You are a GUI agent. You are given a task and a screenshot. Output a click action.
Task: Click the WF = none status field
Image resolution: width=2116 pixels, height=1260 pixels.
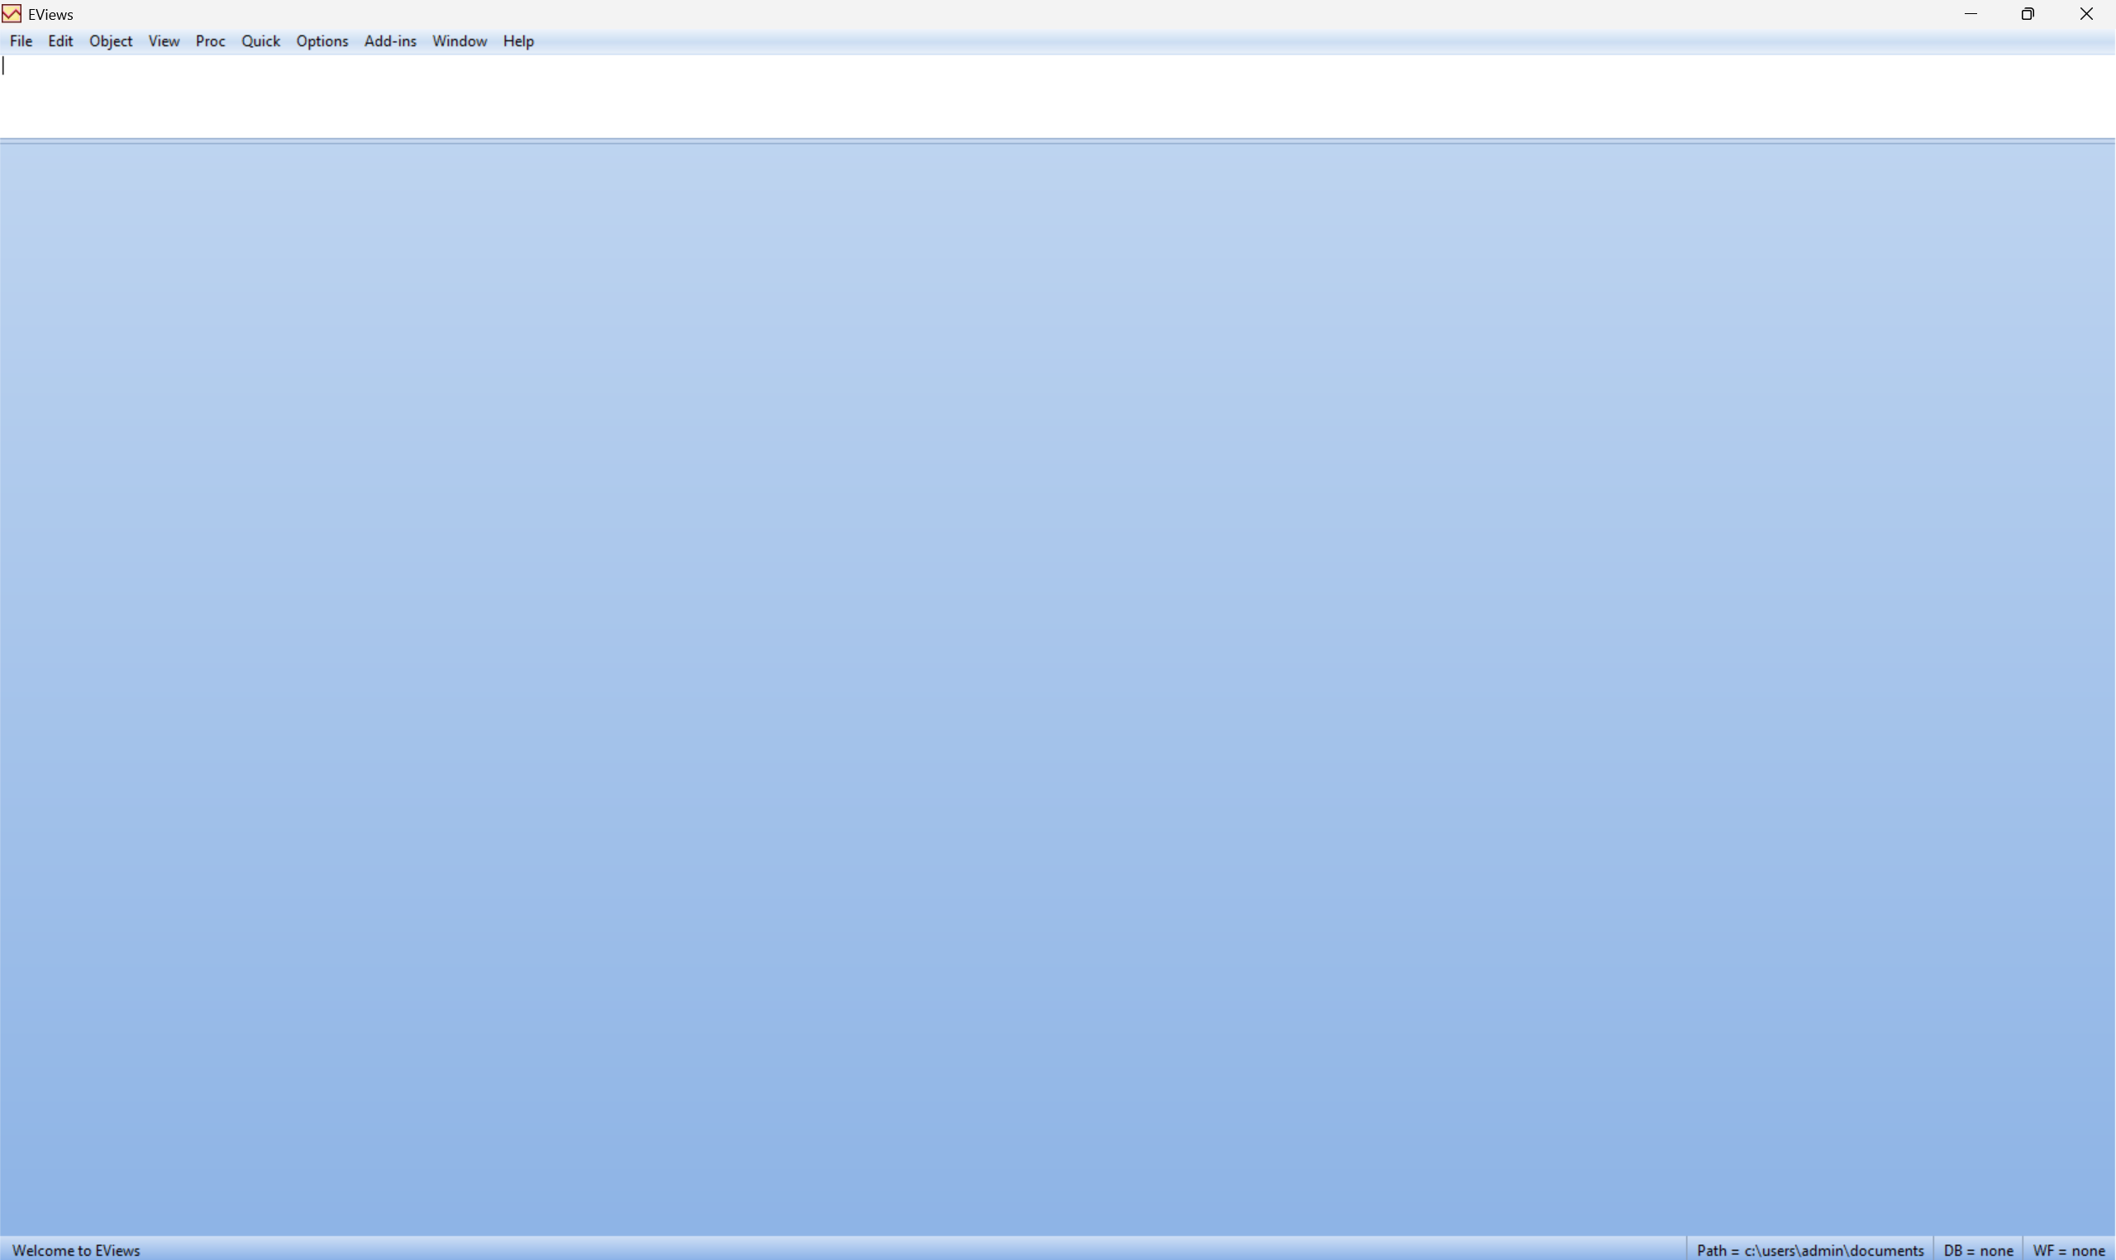2068,1250
